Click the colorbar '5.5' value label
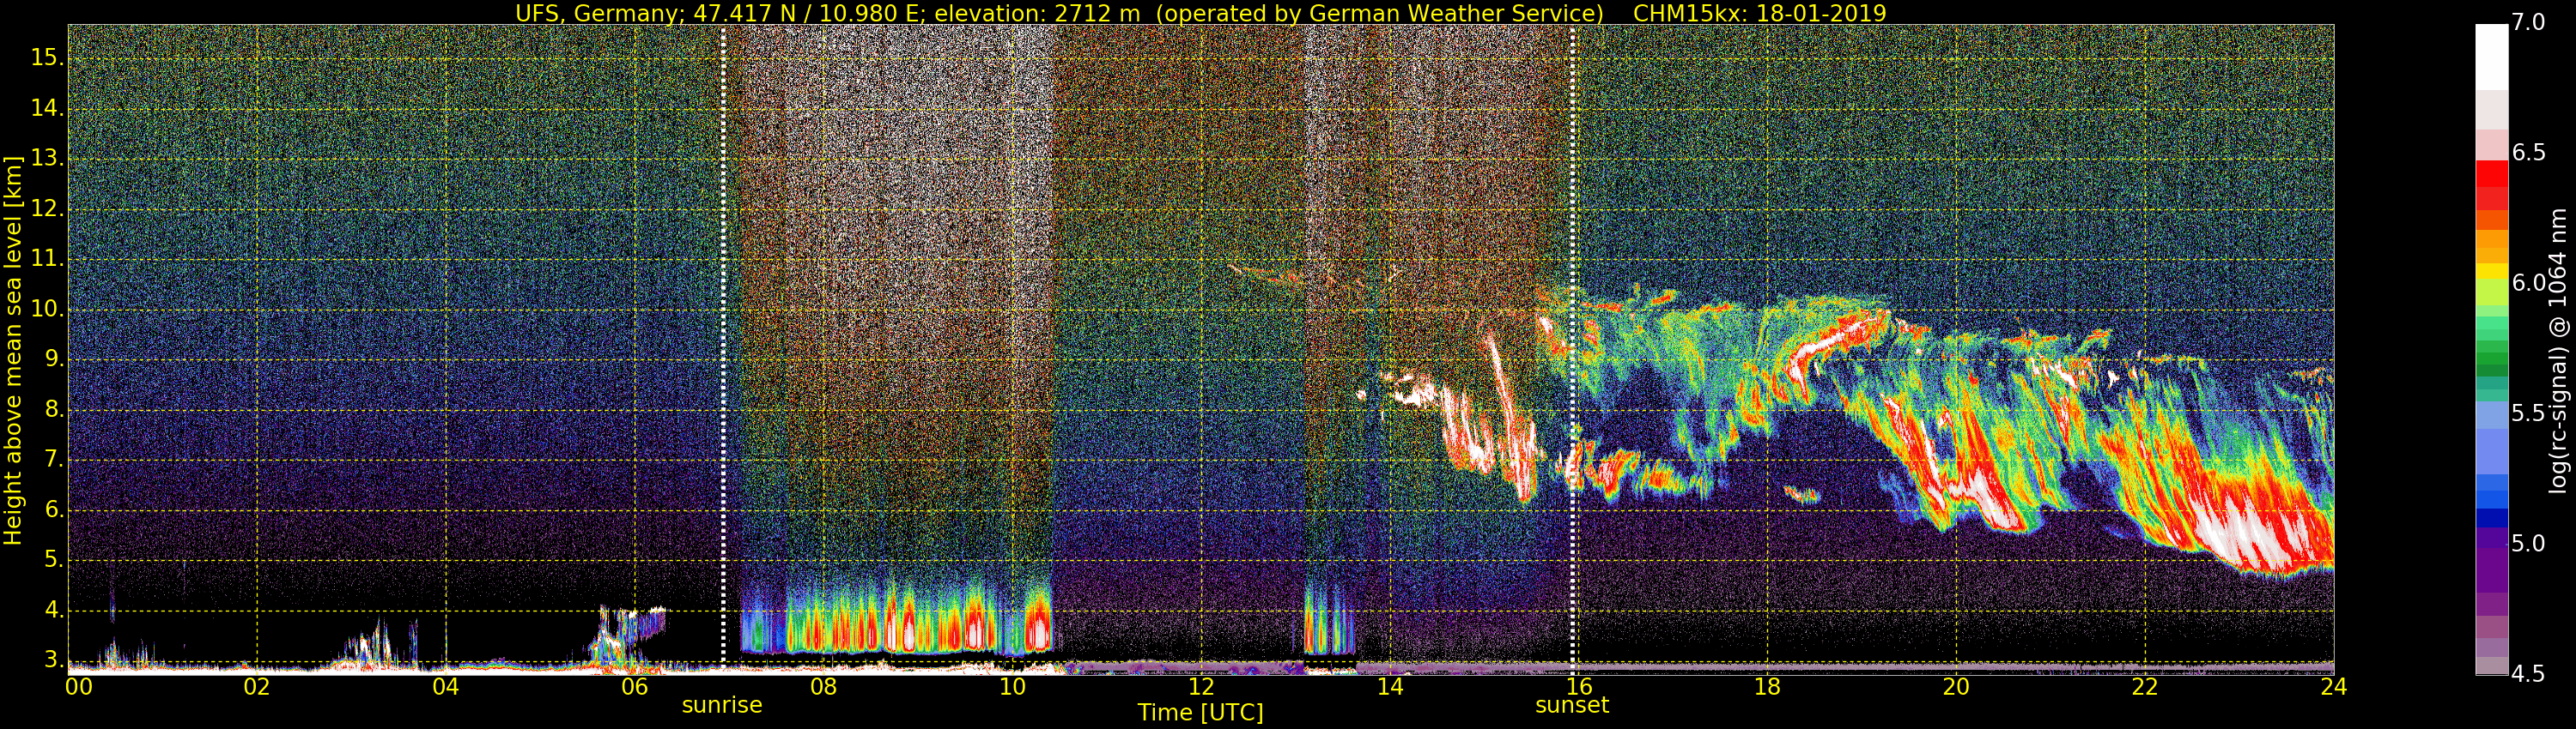The height and width of the screenshot is (729, 2576). 2528,413
